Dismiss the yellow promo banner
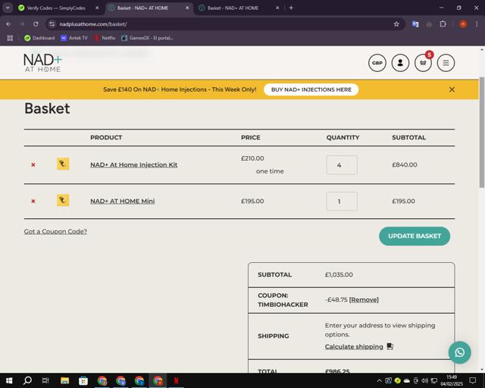The height and width of the screenshot is (388, 485). point(452,89)
